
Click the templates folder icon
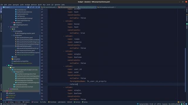pos(12,59)
